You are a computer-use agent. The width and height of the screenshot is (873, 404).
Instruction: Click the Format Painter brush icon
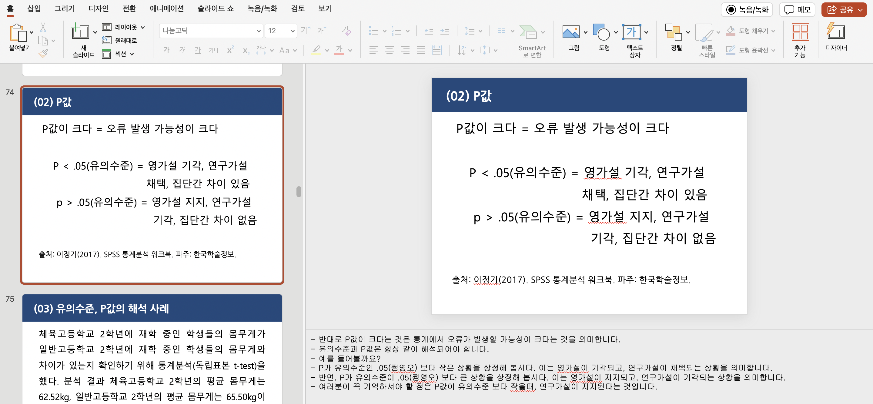click(43, 53)
